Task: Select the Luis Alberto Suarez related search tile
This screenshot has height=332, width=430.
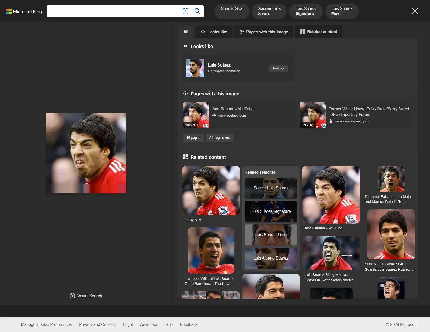Action: click(x=271, y=258)
